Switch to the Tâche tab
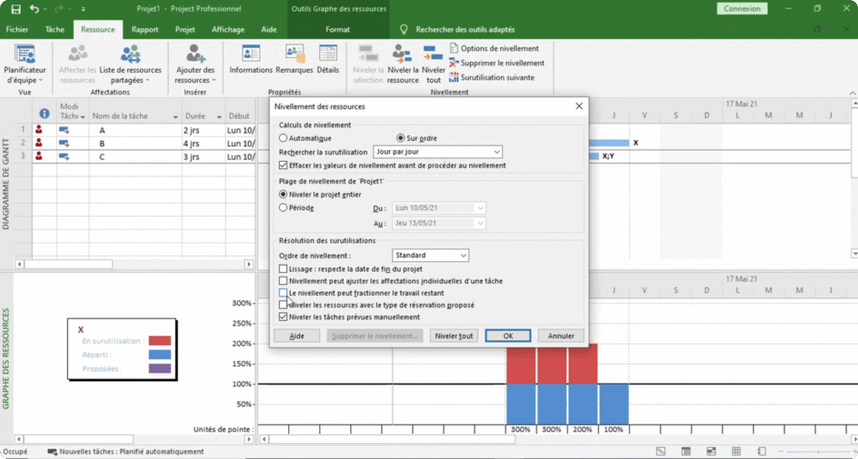Viewport: 858px width, 459px height. [54, 29]
